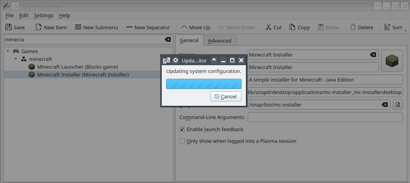Move the selected entry up
The width and height of the screenshot is (410, 183).
tap(195, 27)
